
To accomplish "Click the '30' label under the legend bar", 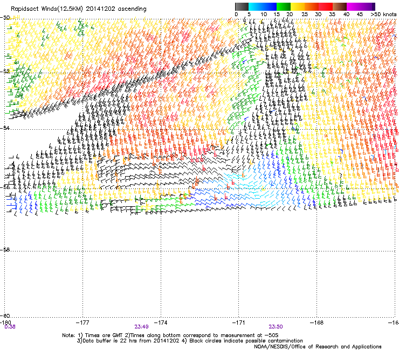I will [x=318, y=15].
